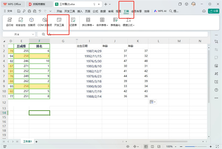The image size is (222, 149).
Task: Select the 工作表1 sheet tab
Action: [x=28, y=141]
